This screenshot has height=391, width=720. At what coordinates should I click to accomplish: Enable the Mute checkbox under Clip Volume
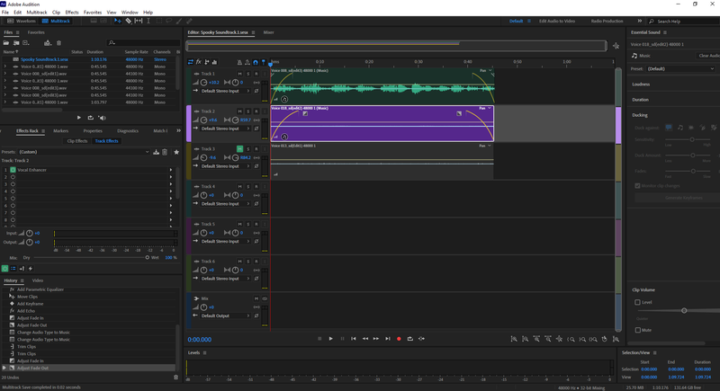click(x=638, y=330)
